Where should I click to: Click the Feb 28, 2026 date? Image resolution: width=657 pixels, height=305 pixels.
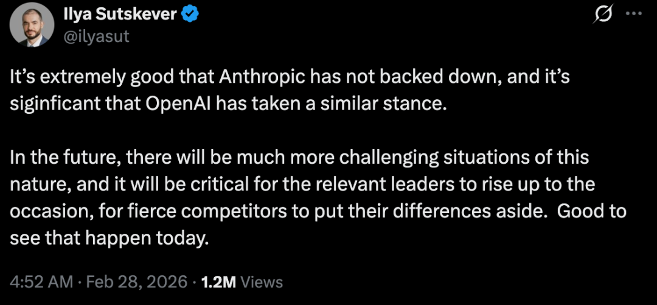[136, 282]
